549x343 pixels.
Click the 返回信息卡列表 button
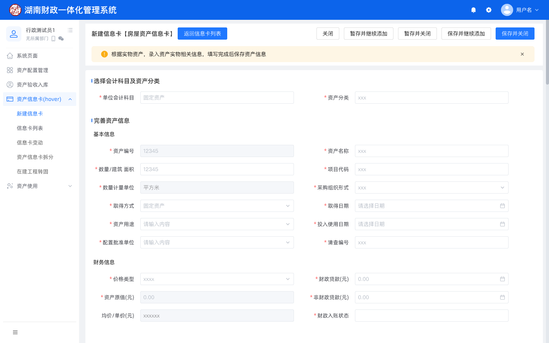point(202,34)
